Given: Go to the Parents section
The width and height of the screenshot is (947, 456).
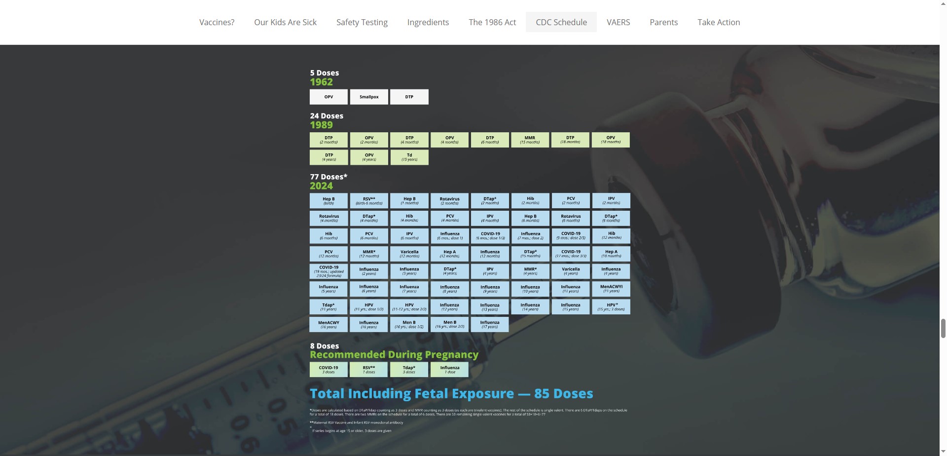Looking at the screenshot, I should [663, 22].
